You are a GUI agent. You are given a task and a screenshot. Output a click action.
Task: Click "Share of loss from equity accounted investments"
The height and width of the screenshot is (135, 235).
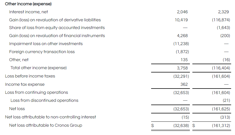[x=57, y=28]
